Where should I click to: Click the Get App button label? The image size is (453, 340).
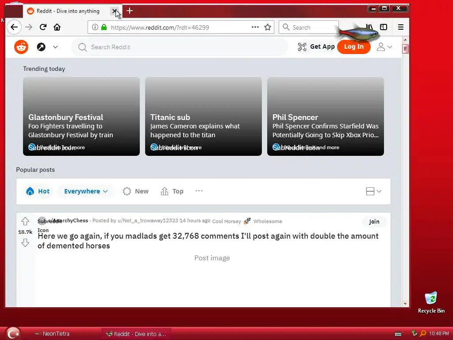click(322, 47)
